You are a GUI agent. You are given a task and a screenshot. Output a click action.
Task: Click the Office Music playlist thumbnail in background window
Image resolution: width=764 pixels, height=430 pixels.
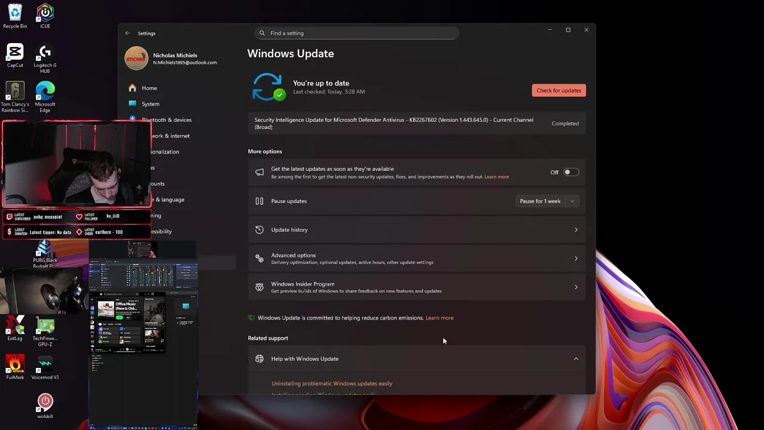106,308
